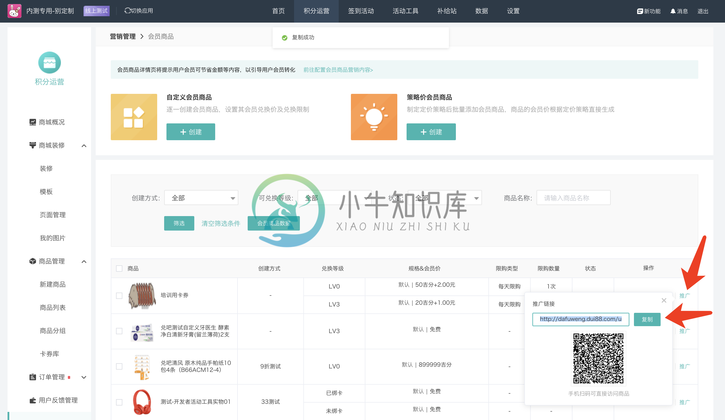This screenshot has width=725, height=420.
Task: Open the message bell notifications
Action: pos(673,11)
